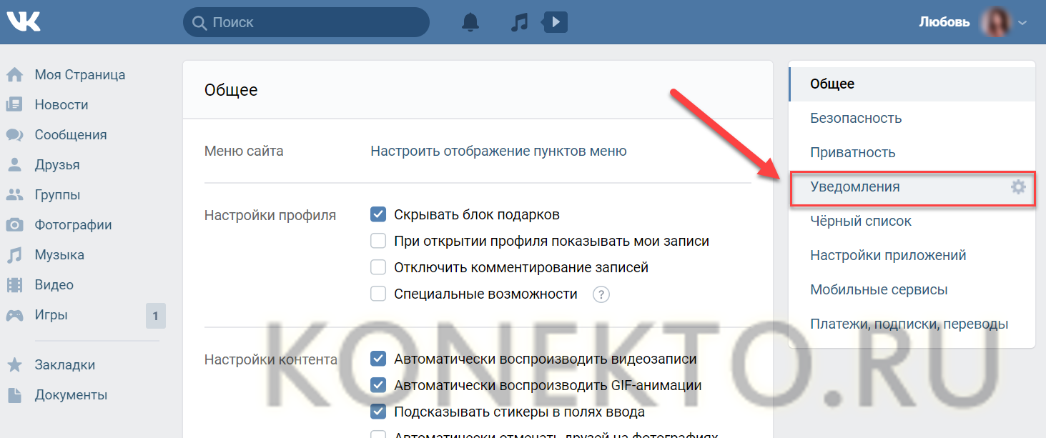Uncheck Скрывать блок подарков checkbox
Viewport: 1046px width, 438px height.
coord(378,214)
